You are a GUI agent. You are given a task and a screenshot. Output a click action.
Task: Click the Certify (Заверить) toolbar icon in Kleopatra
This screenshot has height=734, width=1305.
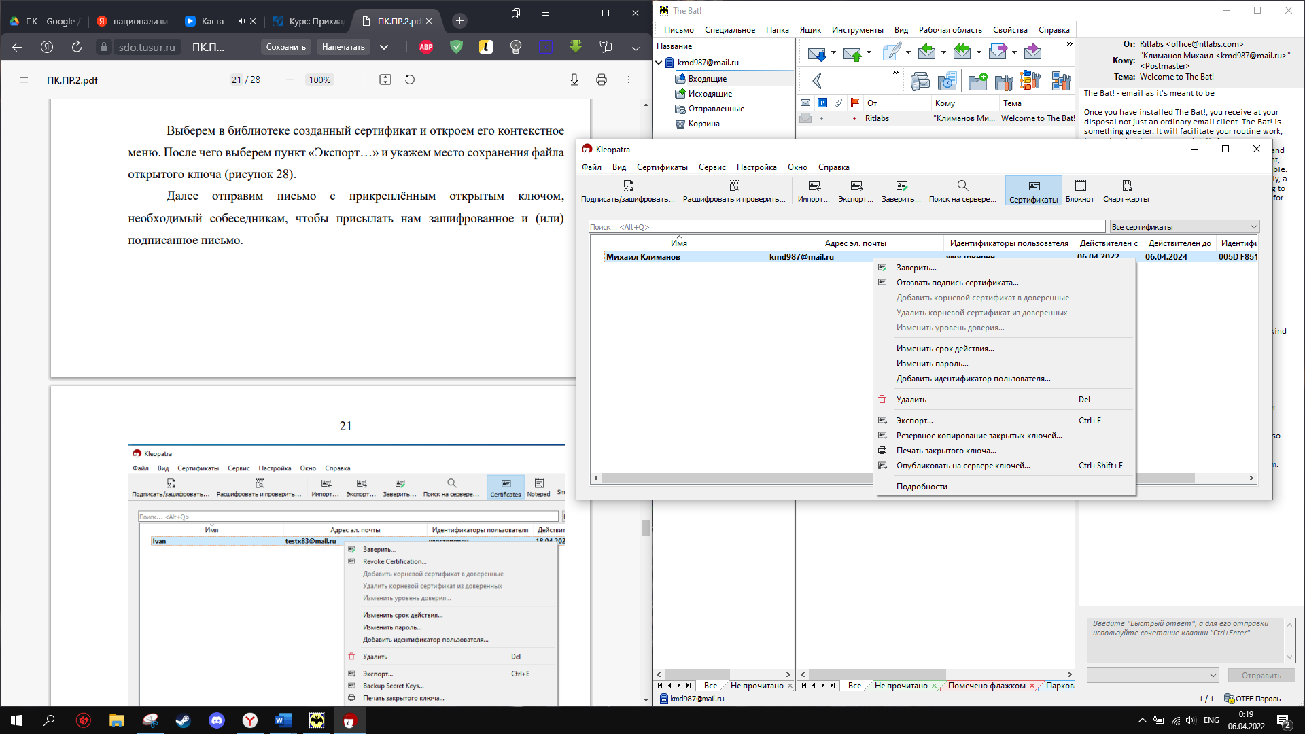pyautogui.click(x=901, y=191)
